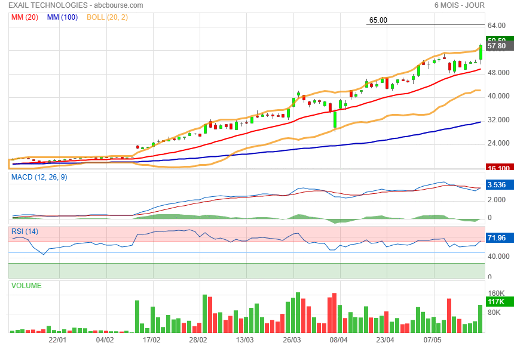Screen dimensions: 514x346
Task: Click the 17/02 date axis label
Action: [151, 340]
